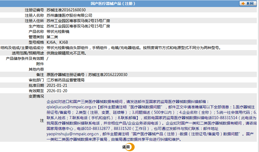Click the 注册人住所 address value
The height and width of the screenshot is (152, 259).
point(78,21)
